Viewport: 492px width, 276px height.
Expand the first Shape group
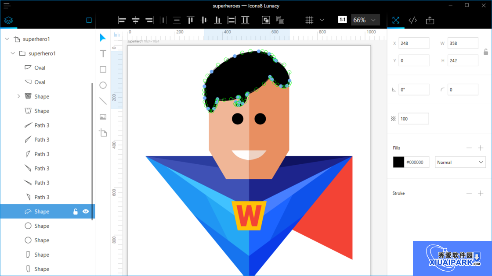pos(18,96)
